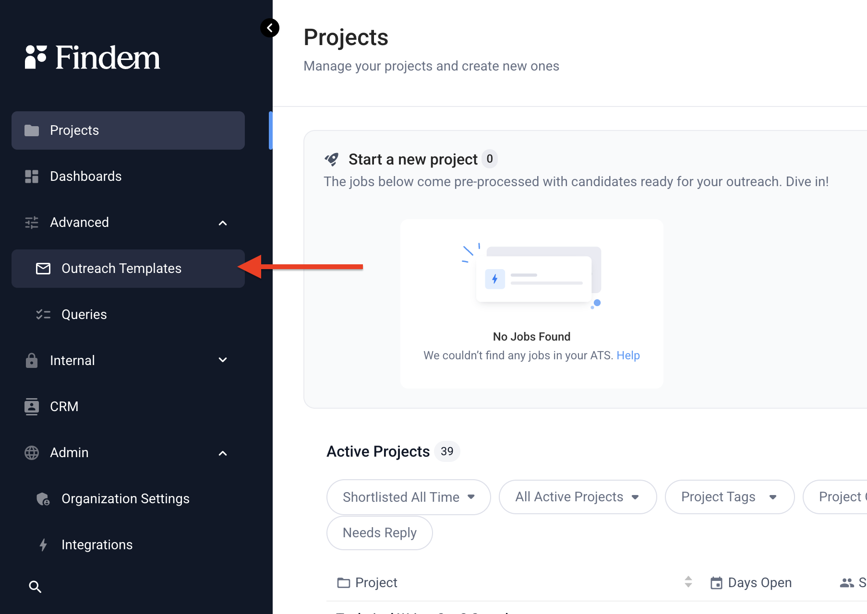The width and height of the screenshot is (867, 614).
Task: Click the Integrations lightning bolt icon
Action: [x=43, y=545]
